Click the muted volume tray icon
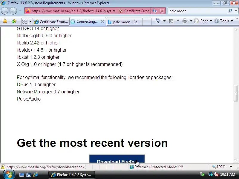 pos(216,174)
